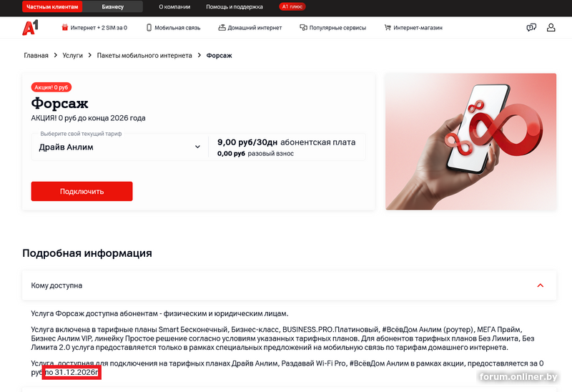Screen dimensions: 572x392
Task: Click the gift icon near Интернет + 2 SIM
Action: 65,27
